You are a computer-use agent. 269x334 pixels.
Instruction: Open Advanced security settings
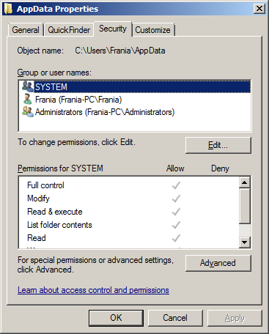coord(218,263)
